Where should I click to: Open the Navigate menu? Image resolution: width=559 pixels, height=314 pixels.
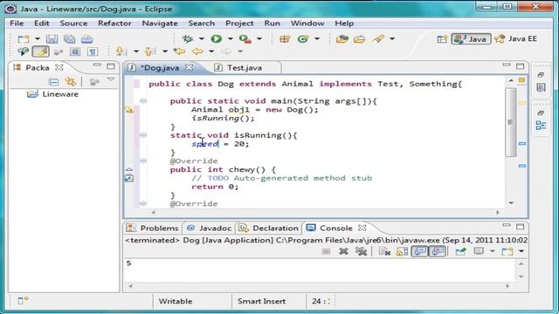coord(160,24)
